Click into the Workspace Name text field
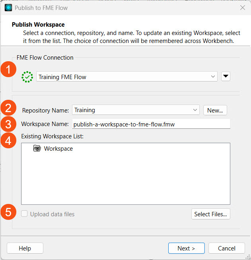This screenshot has width=251, height=260. [x=150, y=124]
